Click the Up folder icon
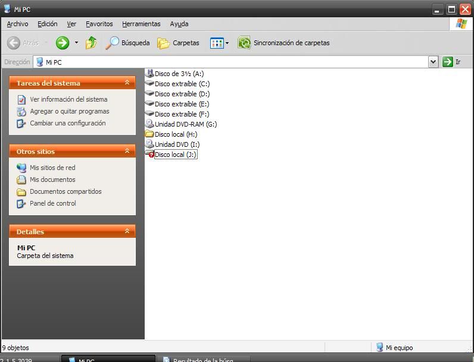Viewport: 474px width, 362px height. click(x=91, y=43)
